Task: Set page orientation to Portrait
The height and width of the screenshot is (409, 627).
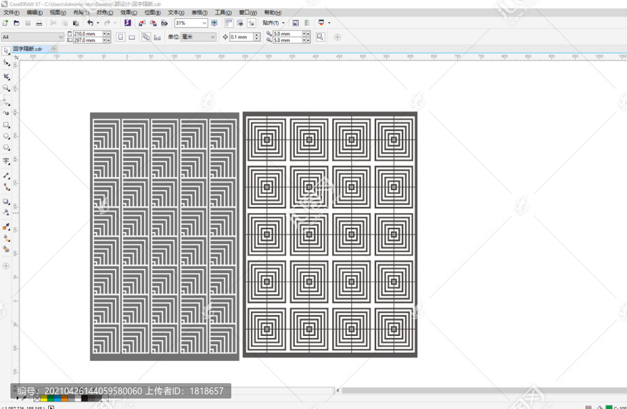Action: (121, 37)
